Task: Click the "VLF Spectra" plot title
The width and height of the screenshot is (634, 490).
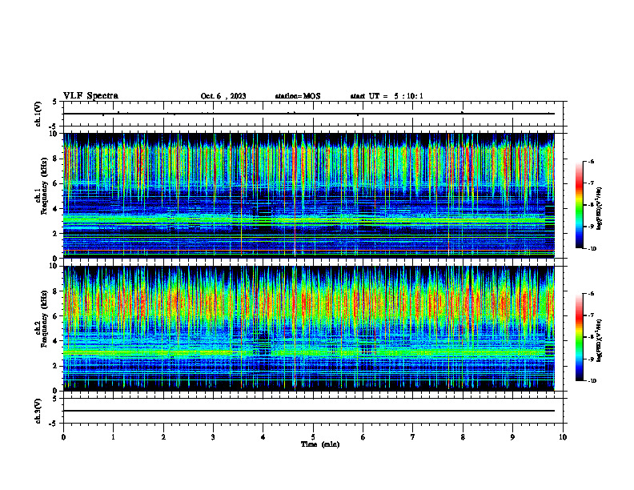Action: click(x=90, y=96)
